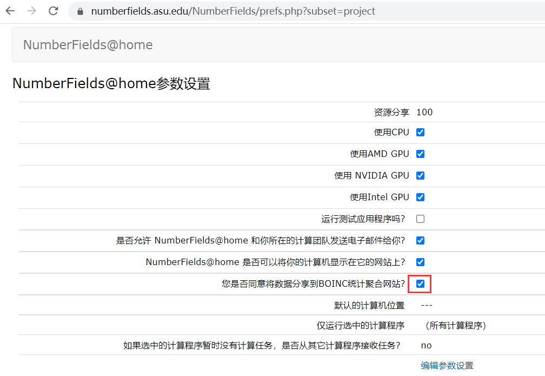
Task: Click the (所有计算程序) value
Action: point(456,326)
